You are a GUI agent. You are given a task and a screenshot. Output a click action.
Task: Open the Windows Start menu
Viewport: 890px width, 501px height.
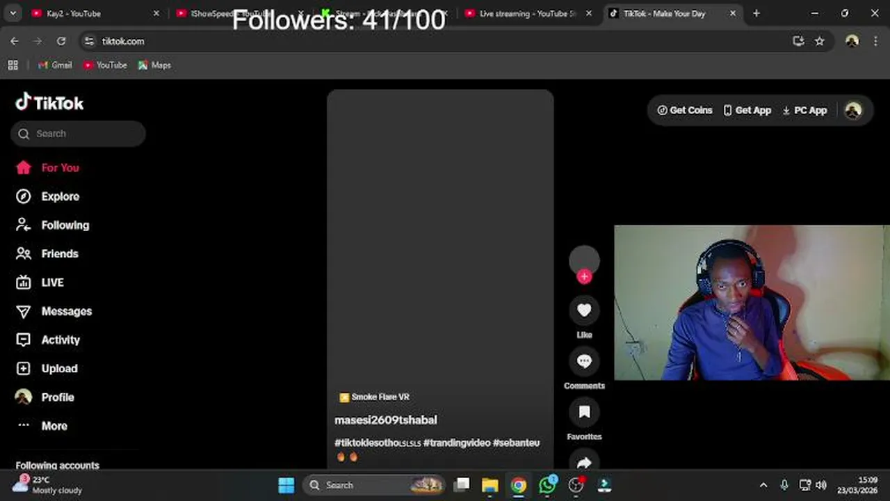286,485
